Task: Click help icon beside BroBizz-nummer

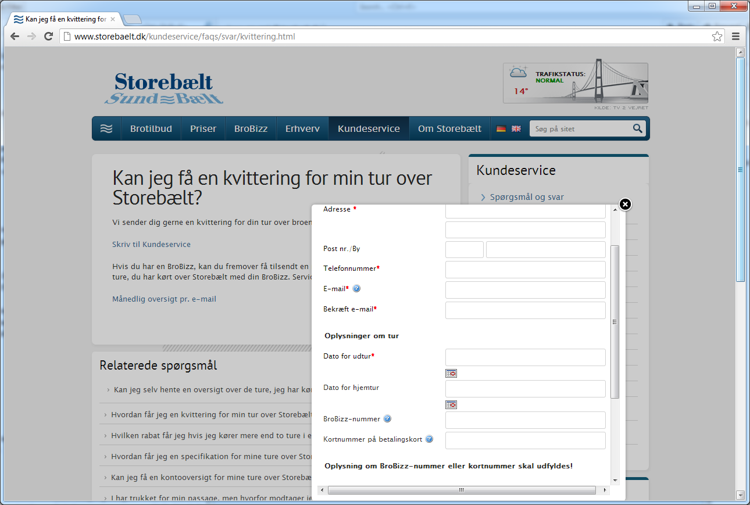Action: pyautogui.click(x=387, y=419)
